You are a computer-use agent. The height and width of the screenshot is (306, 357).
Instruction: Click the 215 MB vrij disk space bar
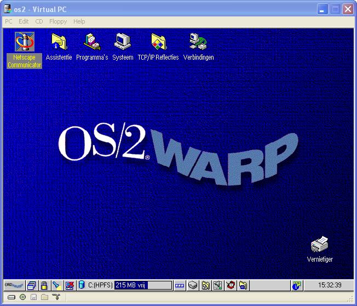pos(143,285)
